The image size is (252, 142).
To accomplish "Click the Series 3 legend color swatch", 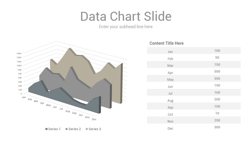I will (87, 129).
